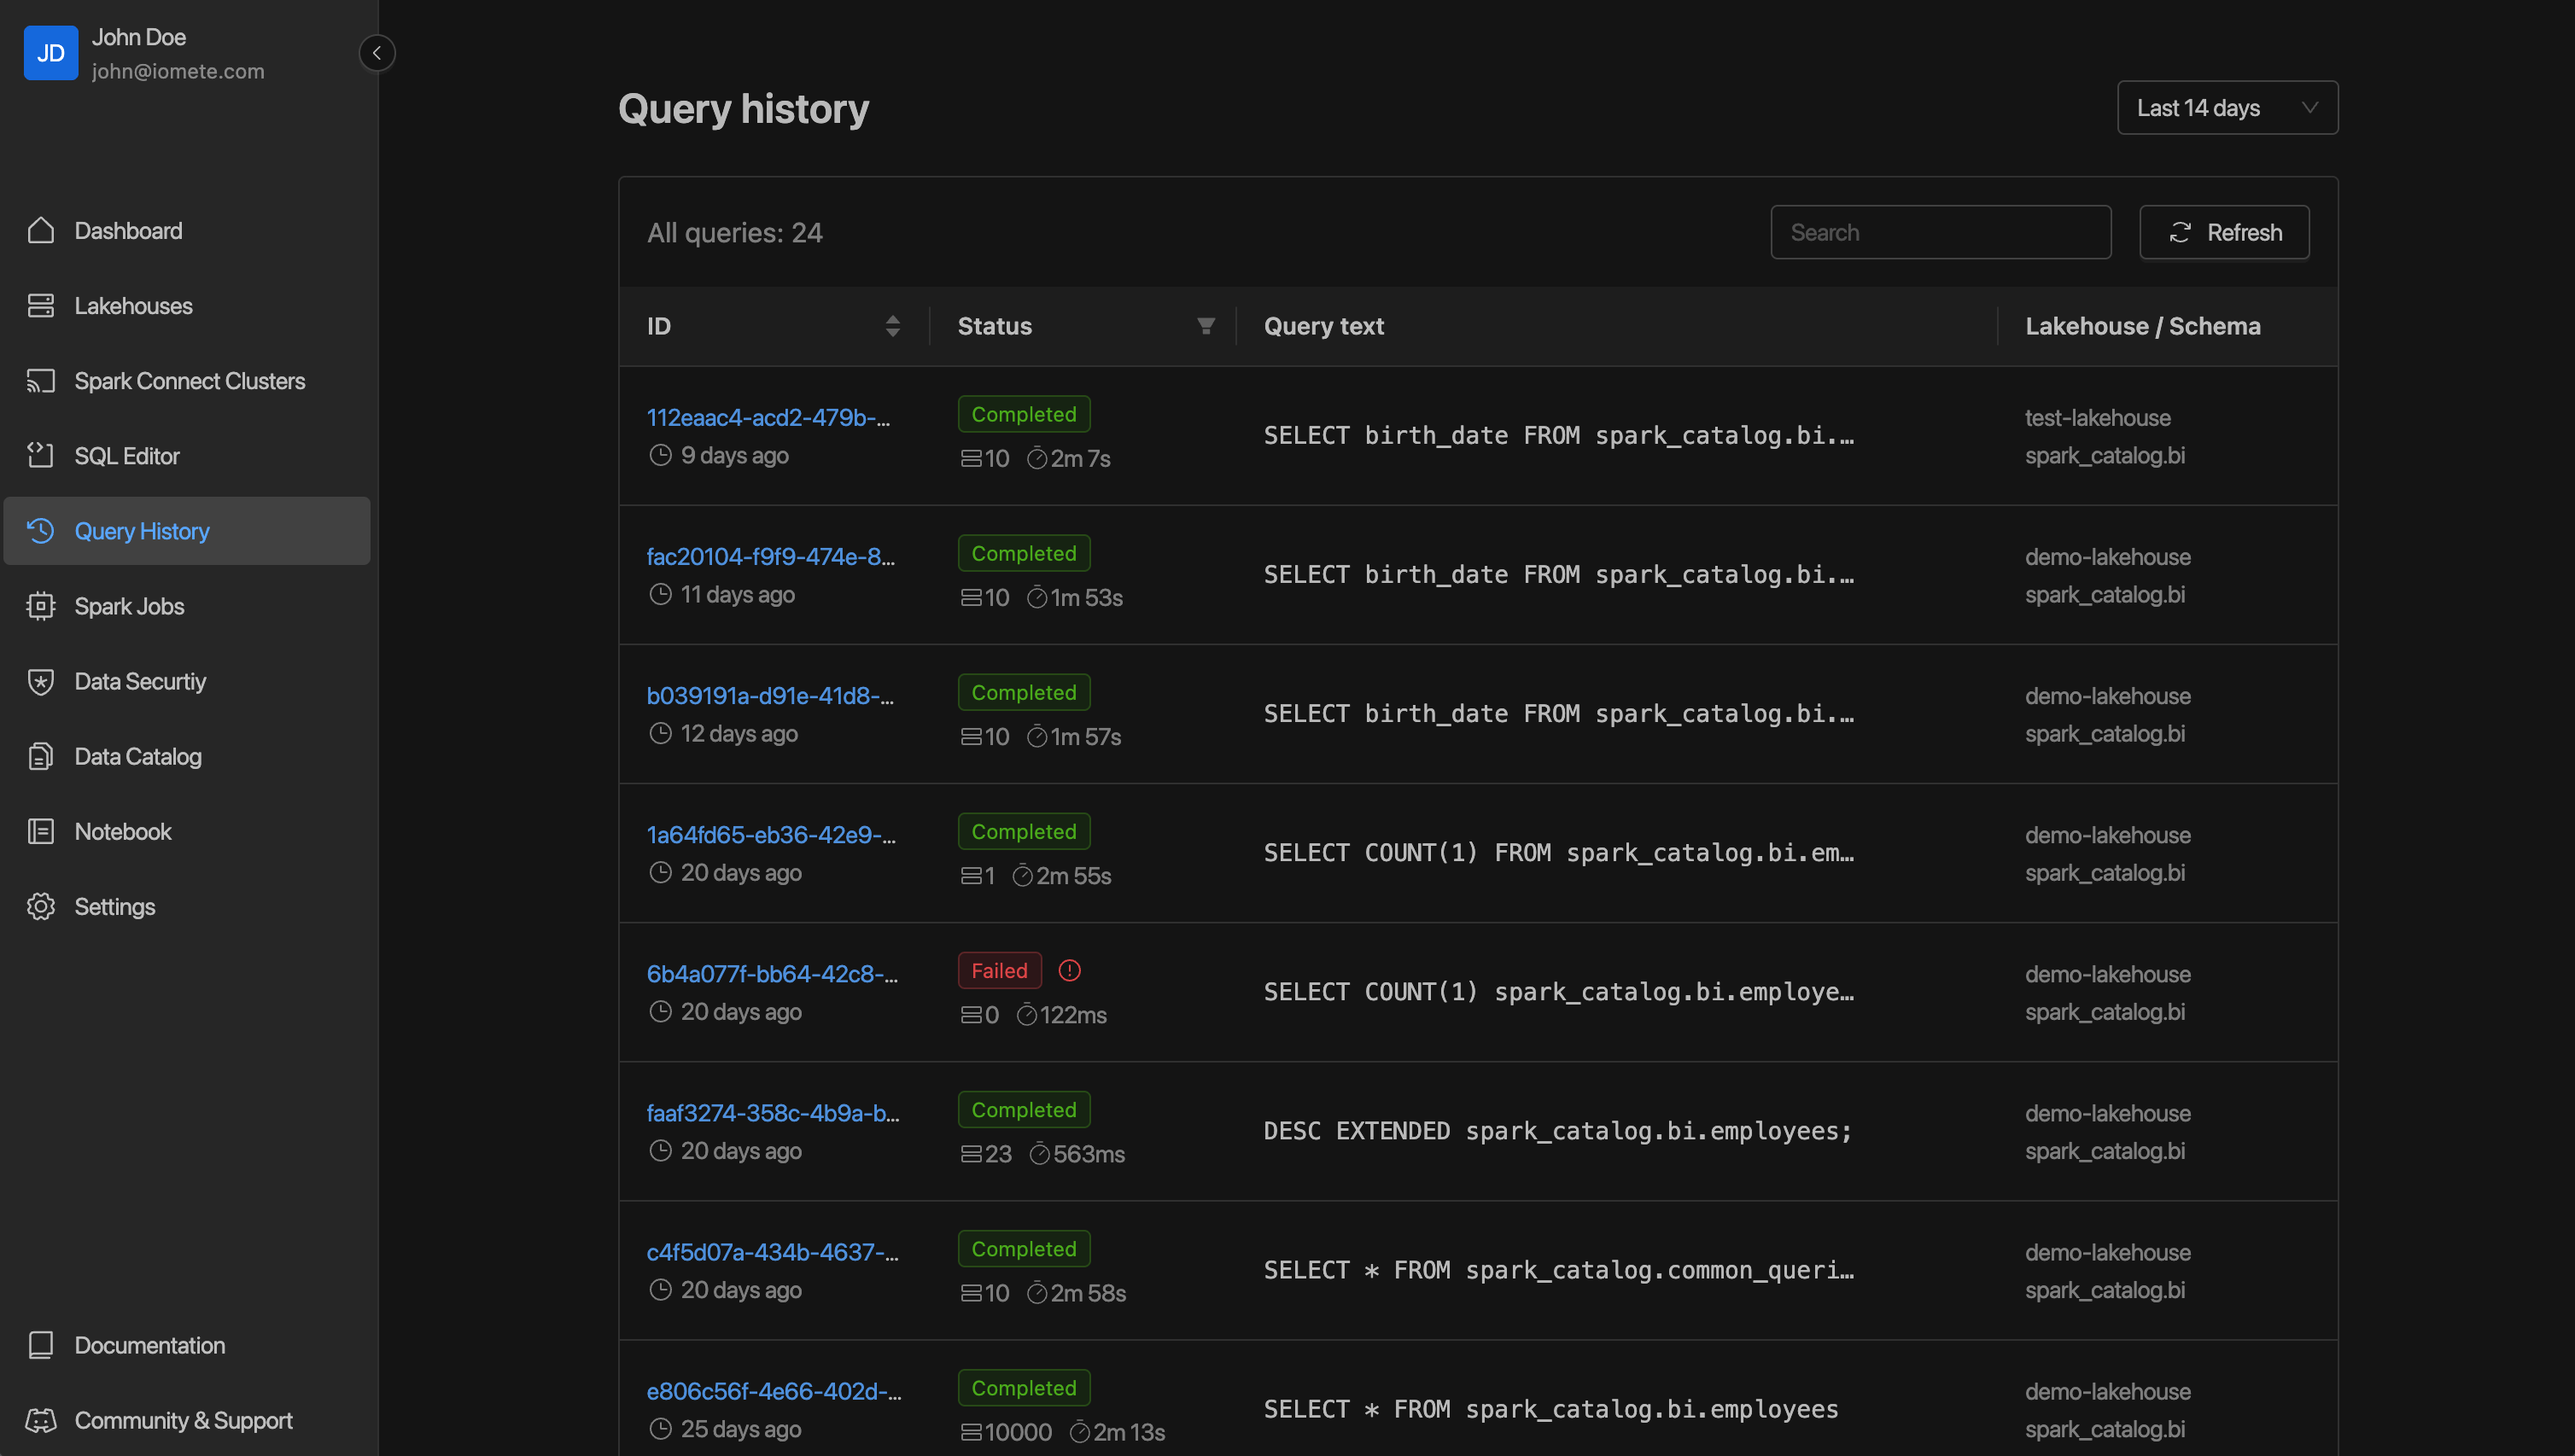Click the Settings gear icon
The image size is (2575, 1456).
(41, 906)
